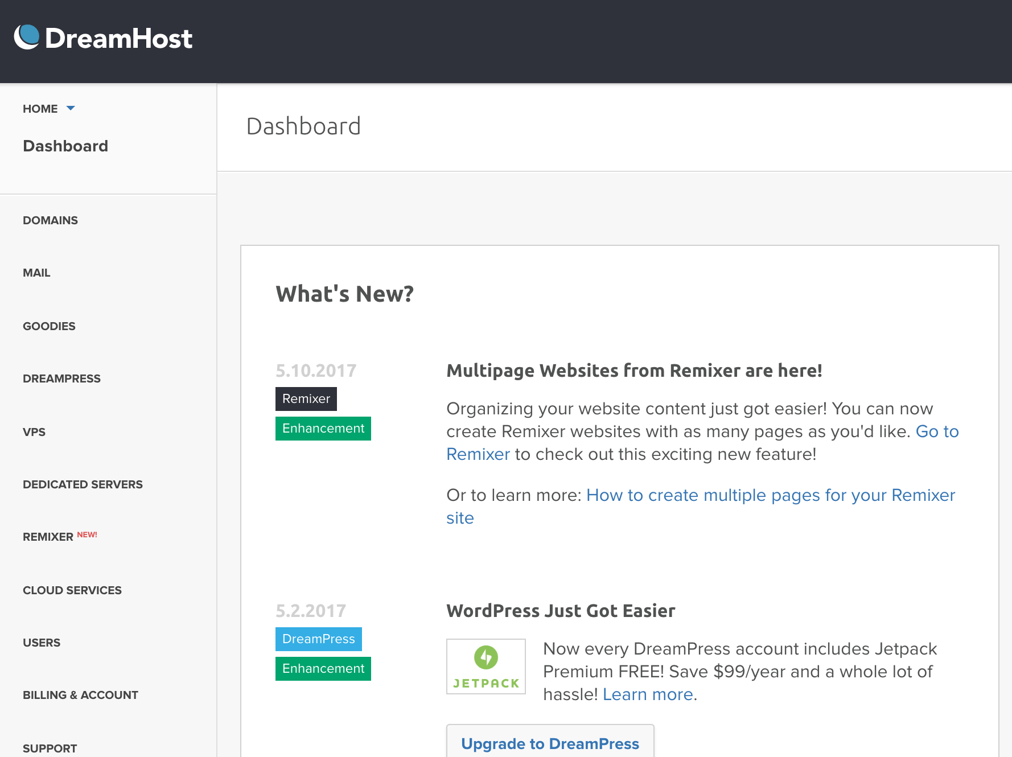1012x757 pixels.
Task: Open the MAIL section
Action: pos(36,273)
